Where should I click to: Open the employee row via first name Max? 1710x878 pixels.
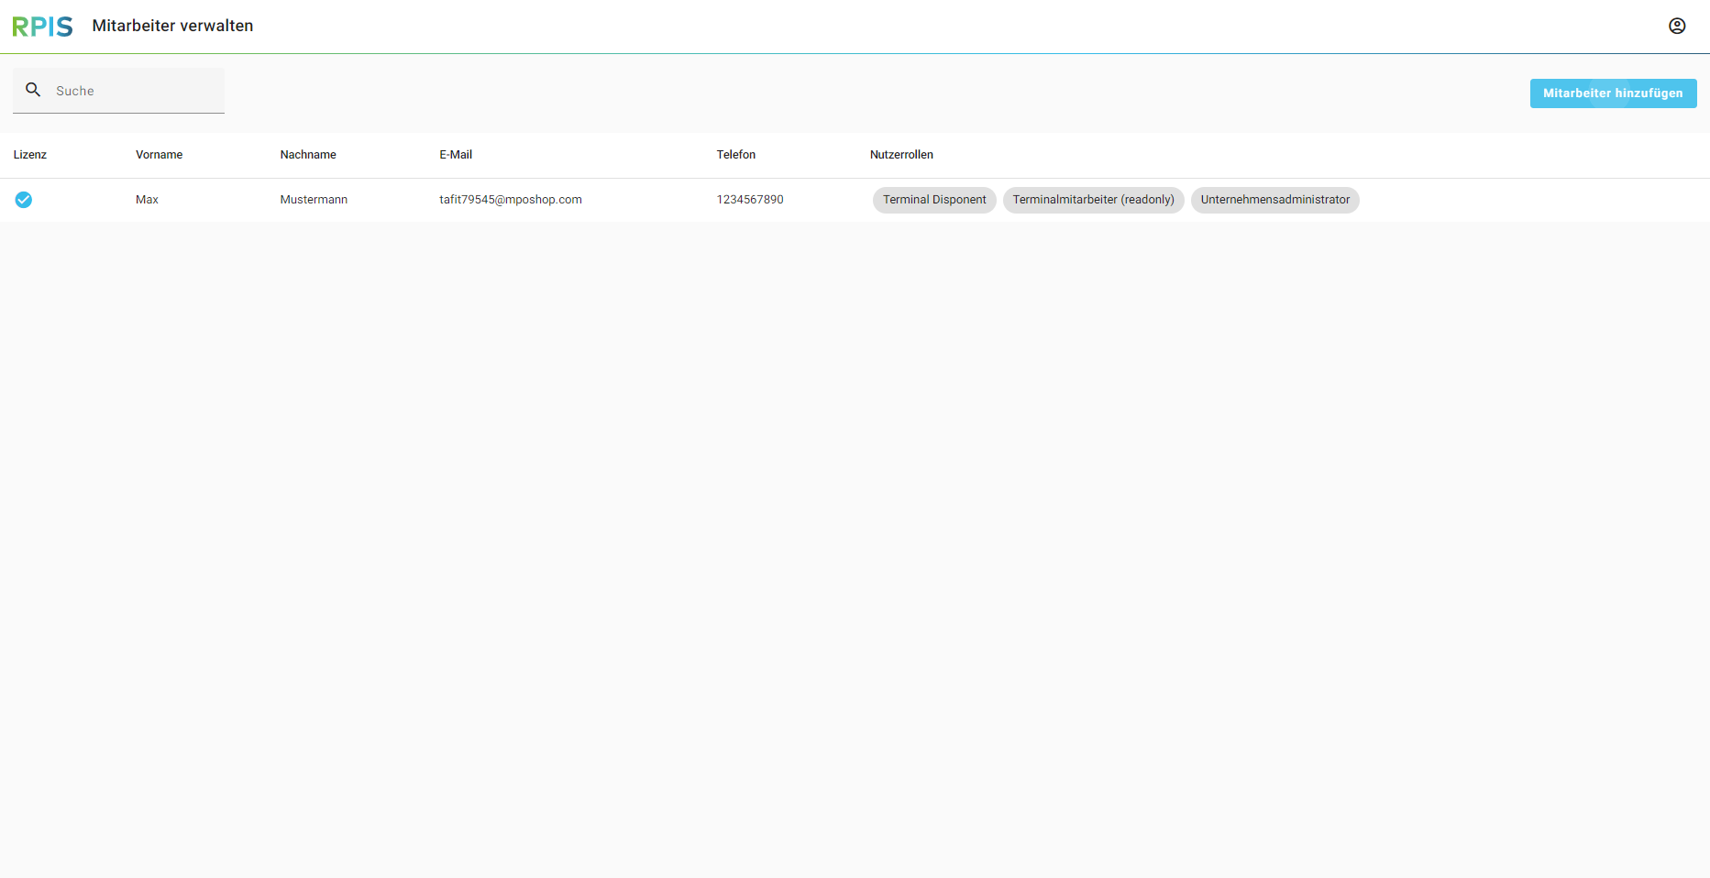[x=147, y=200]
